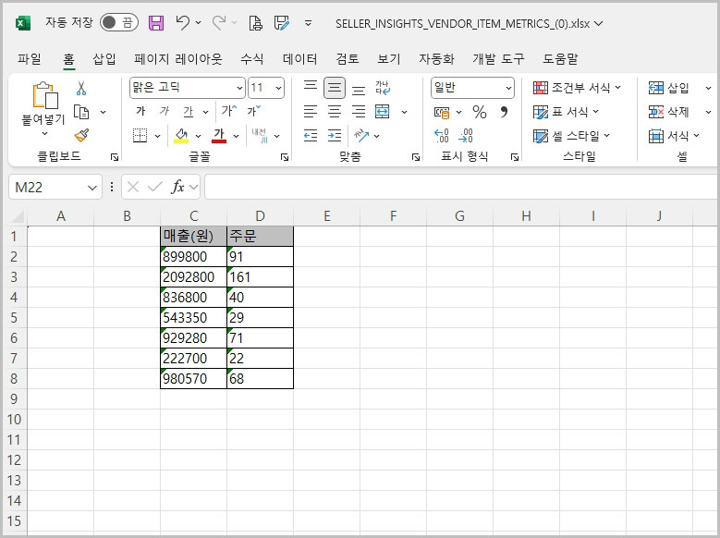Click the 삽입 cells button
Screen dimensions: 720x538
[x=668, y=87]
